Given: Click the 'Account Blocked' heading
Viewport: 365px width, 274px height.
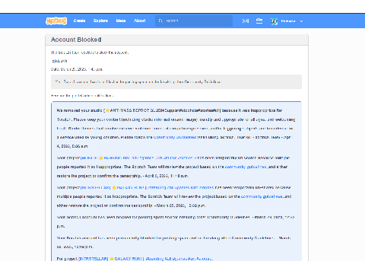Looking at the screenshot, I should pyautogui.click(x=76, y=40).
